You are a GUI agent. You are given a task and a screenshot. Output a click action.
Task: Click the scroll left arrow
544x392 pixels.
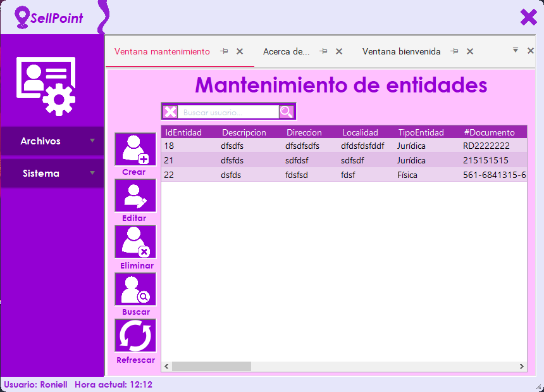(x=166, y=366)
